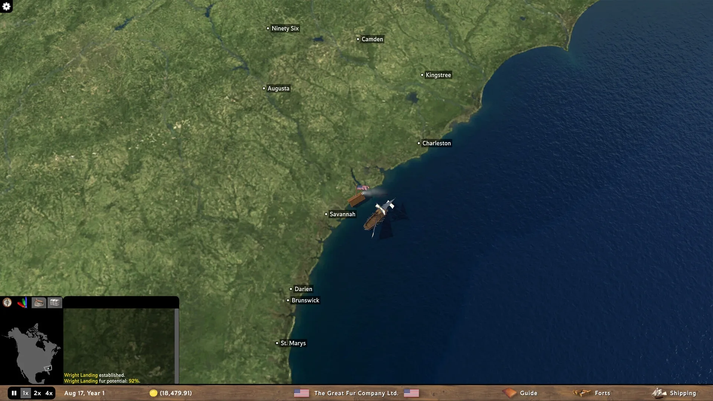
Task: Set game speed to 4x
Action: click(49, 393)
